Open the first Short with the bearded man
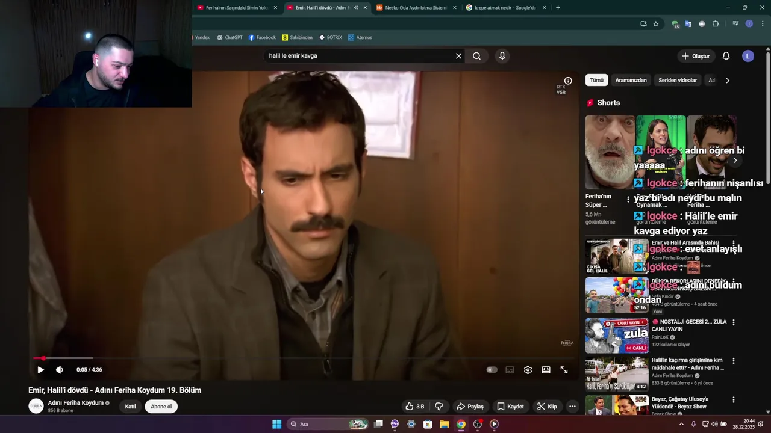This screenshot has height=433, width=771. click(x=610, y=153)
